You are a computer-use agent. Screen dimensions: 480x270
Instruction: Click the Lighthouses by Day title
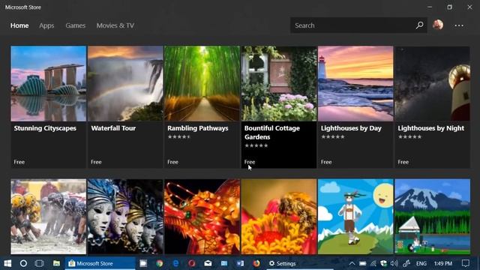coord(351,128)
